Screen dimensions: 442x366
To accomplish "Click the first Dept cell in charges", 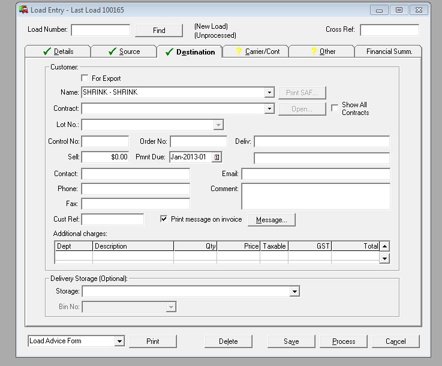I will (74, 256).
